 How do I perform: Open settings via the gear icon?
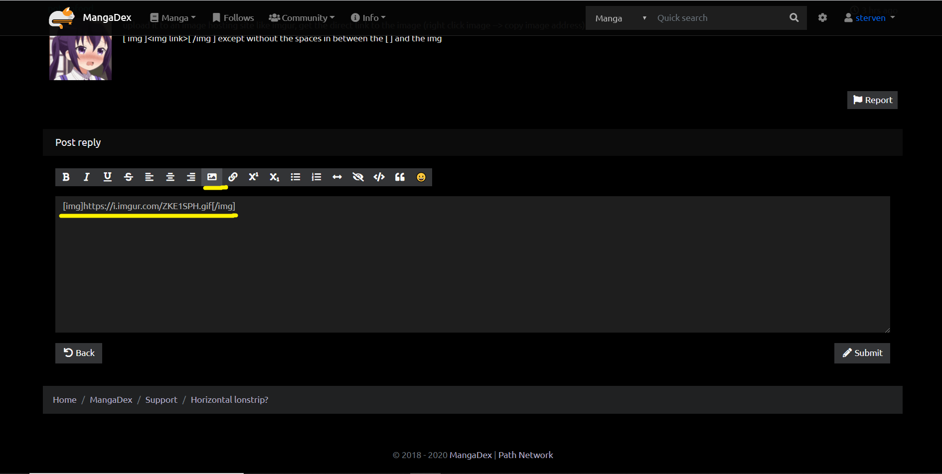click(x=822, y=18)
